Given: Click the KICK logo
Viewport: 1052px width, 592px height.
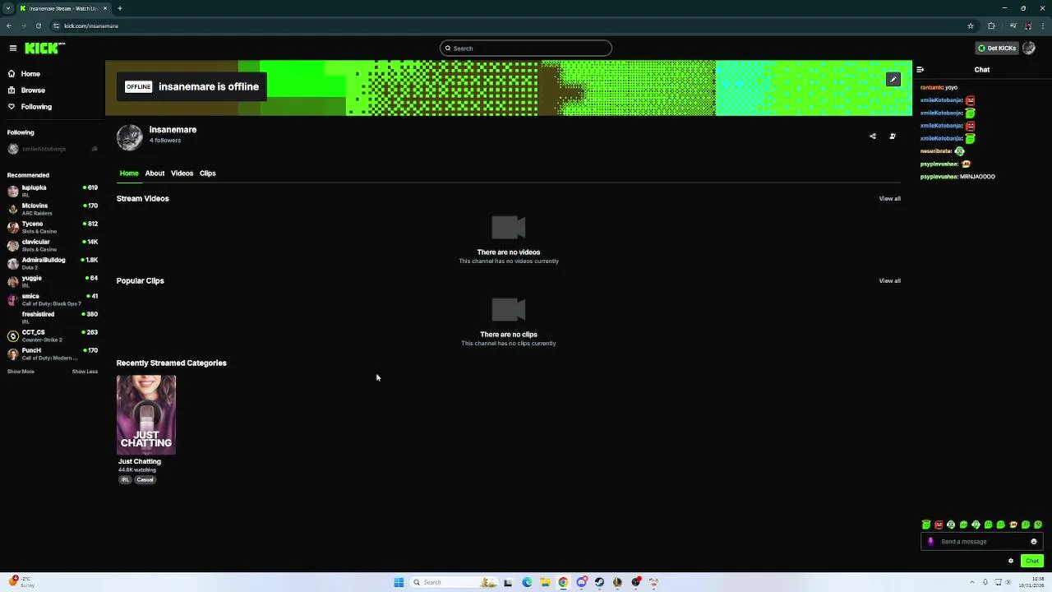Looking at the screenshot, I should point(43,49).
